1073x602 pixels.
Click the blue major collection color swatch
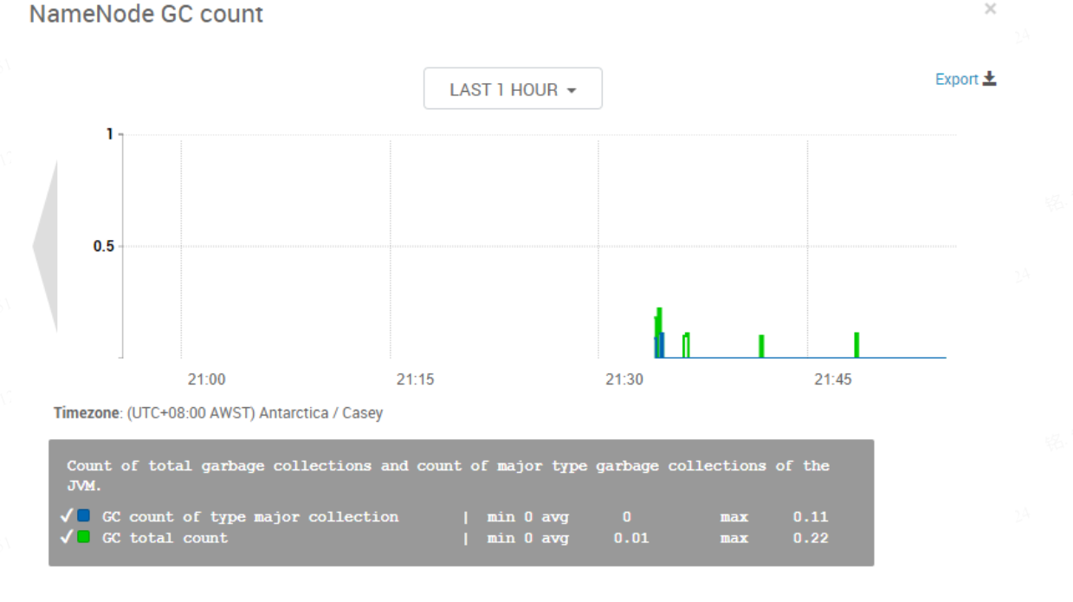pos(84,516)
